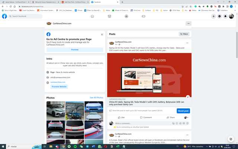The height and width of the screenshot is (149, 238).
Task: Add a sticker to the comment
Action: 187,123
